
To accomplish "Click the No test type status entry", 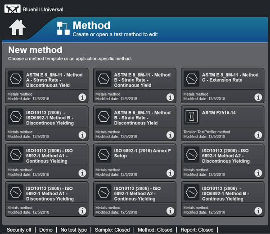I will pyautogui.click(x=73, y=230).
